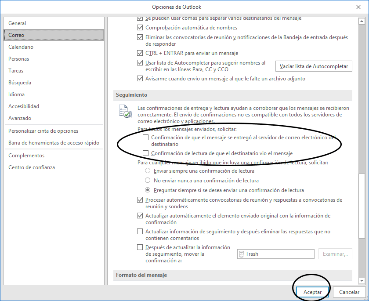369x301 pixels.
Task: Toggle Procesar automáticamente convocatorias de reunión
Action: pyautogui.click(x=140, y=200)
